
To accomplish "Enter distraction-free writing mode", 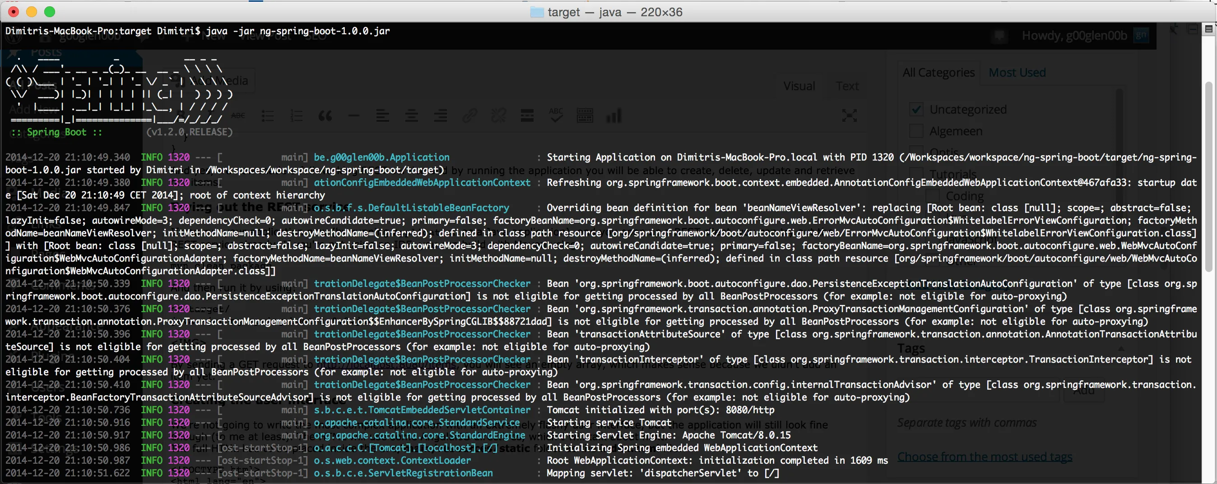I will 849,115.
